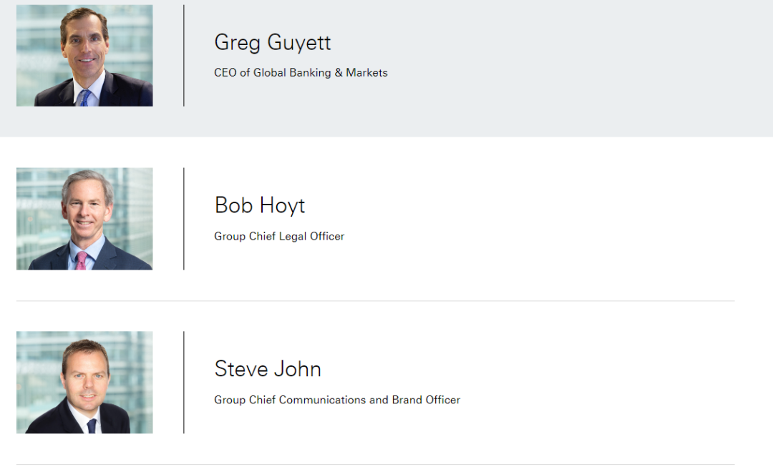Image resolution: width=773 pixels, height=467 pixels.
Task: Click the blue striped tie in Greg Guyett's photo
Action: [x=84, y=98]
